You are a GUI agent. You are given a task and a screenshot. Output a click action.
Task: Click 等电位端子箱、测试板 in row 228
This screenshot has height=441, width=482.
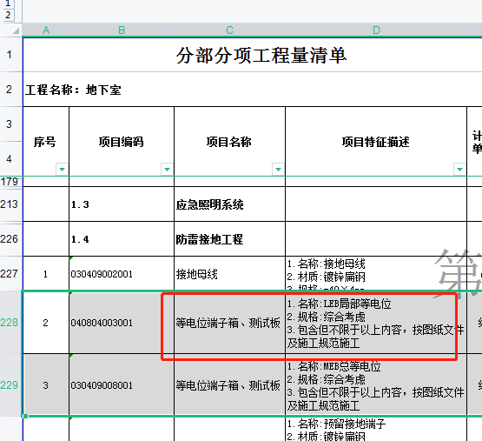(x=229, y=323)
